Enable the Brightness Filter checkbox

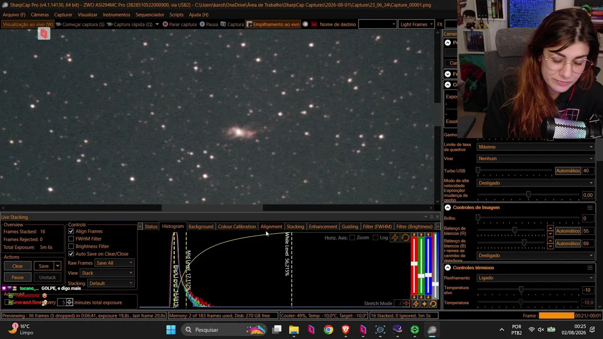click(71, 246)
